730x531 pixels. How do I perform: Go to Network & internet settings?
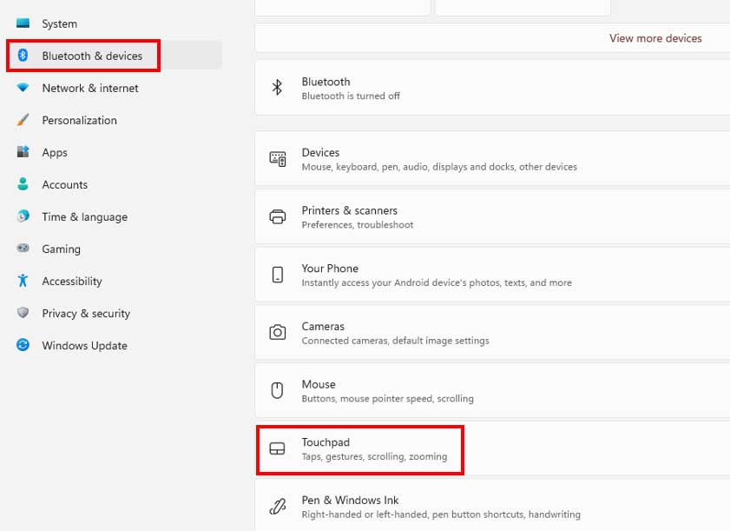click(90, 88)
